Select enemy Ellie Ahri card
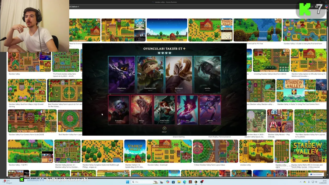This screenshot has height=185, width=329. [187, 110]
